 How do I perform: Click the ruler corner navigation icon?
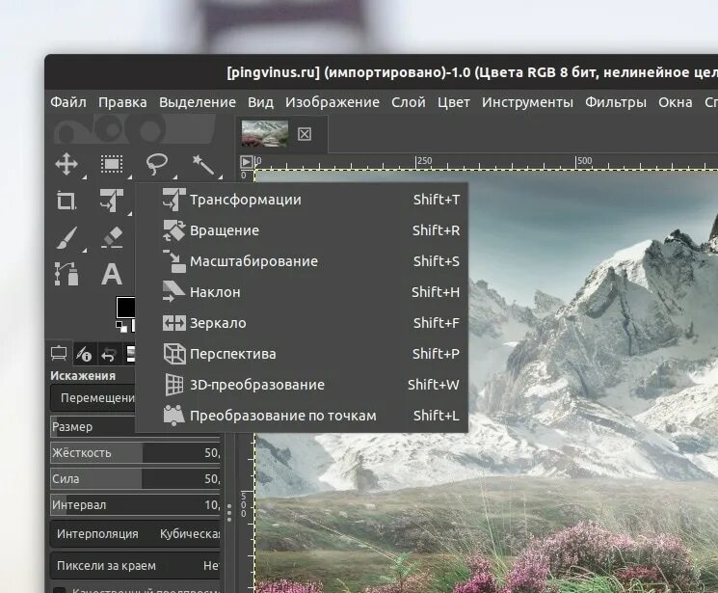247,162
